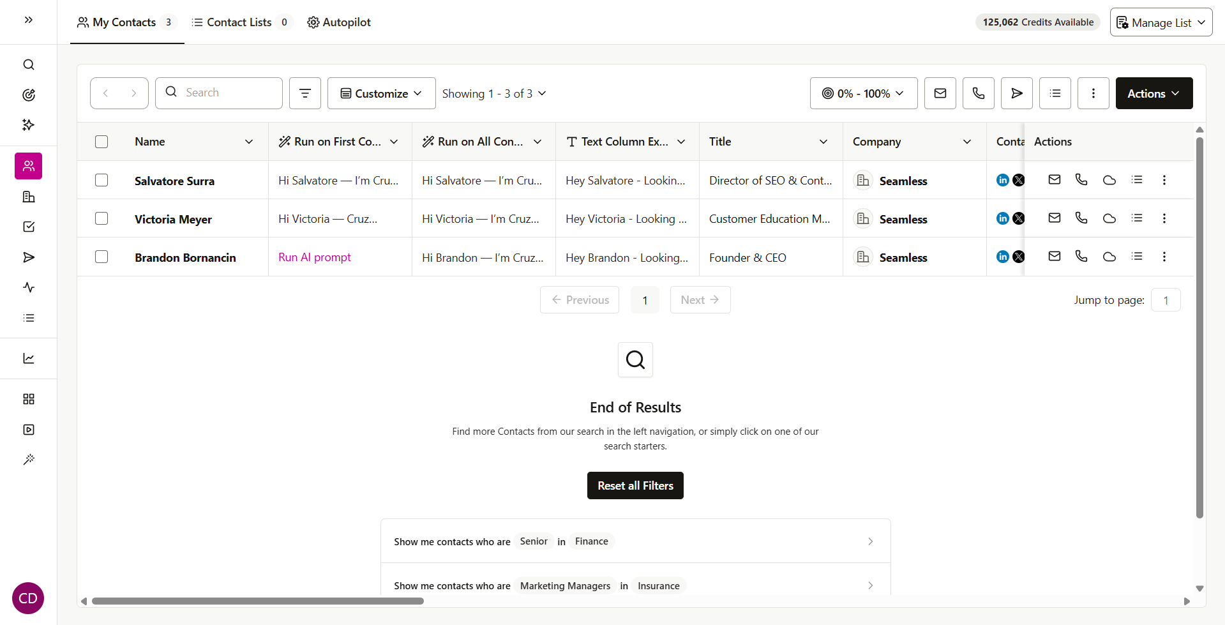The height and width of the screenshot is (625, 1225).
Task: Open the sparkles AI icon in sidebar
Action: click(x=29, y=125)
